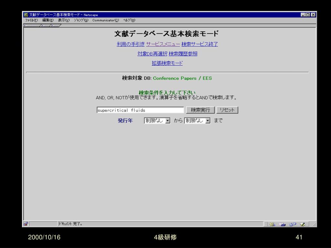Minimize the Netscape window

pyautogui.click(x=303, y=15)
